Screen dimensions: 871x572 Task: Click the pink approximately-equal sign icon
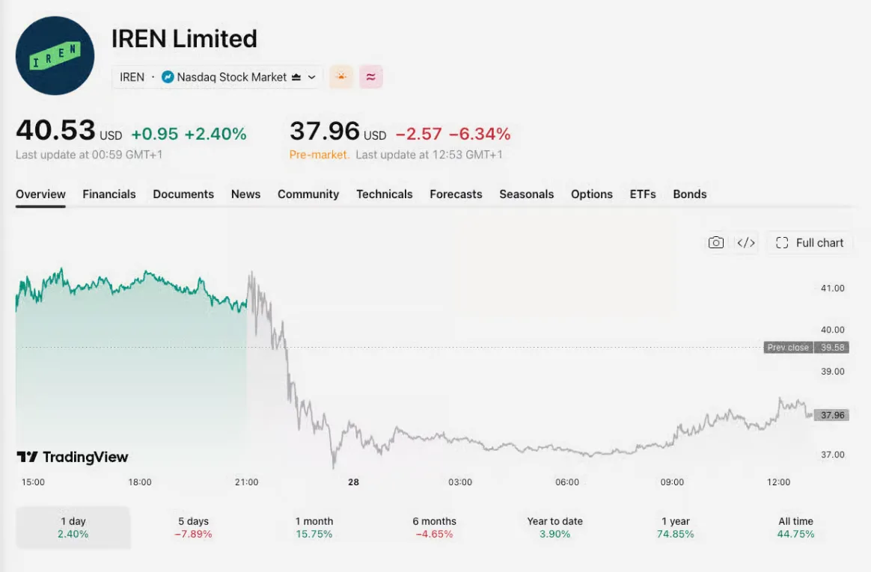370,76
